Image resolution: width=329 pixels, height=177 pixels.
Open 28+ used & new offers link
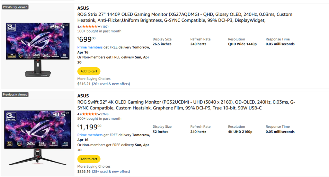click(x=111, y=171)
